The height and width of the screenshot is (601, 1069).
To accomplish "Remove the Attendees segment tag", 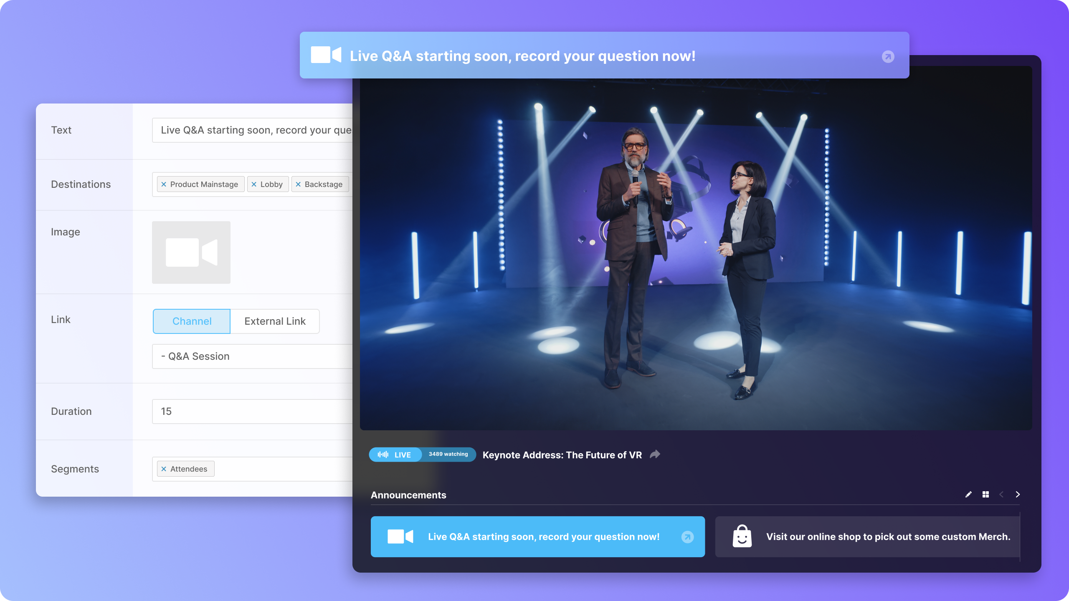I will (164, 469).
